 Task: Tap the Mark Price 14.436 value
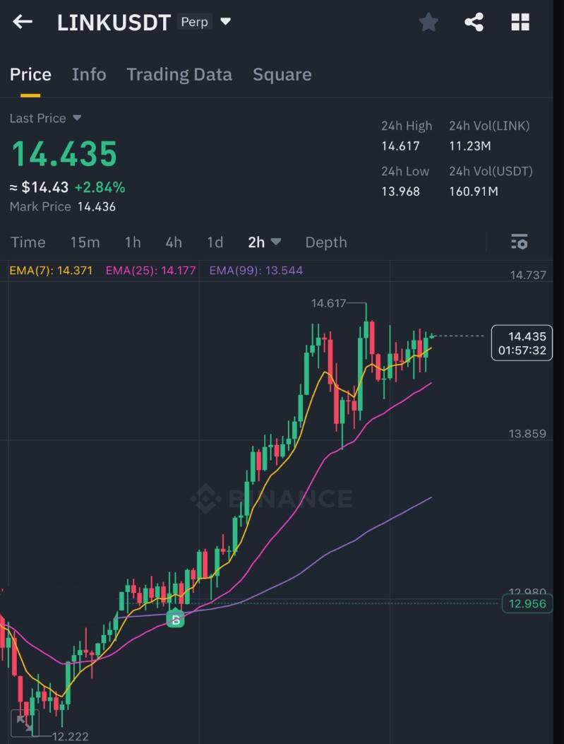tap(97, 207)
